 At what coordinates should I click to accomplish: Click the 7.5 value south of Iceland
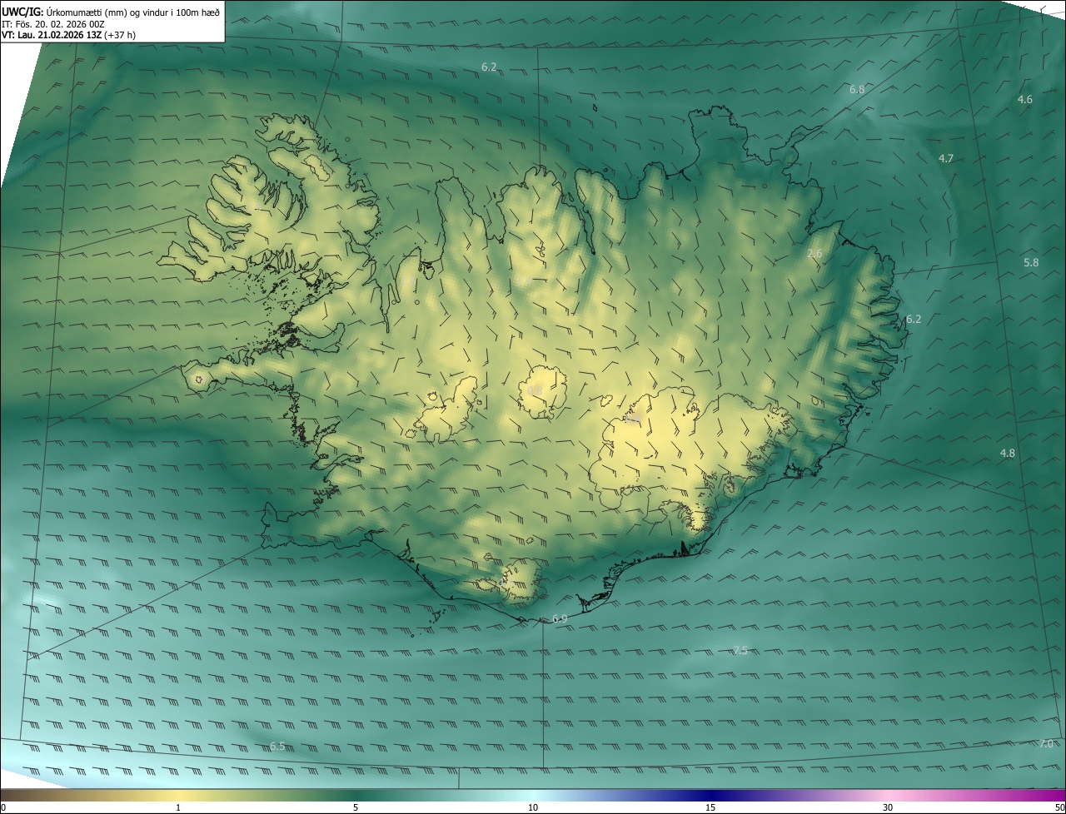740,650
